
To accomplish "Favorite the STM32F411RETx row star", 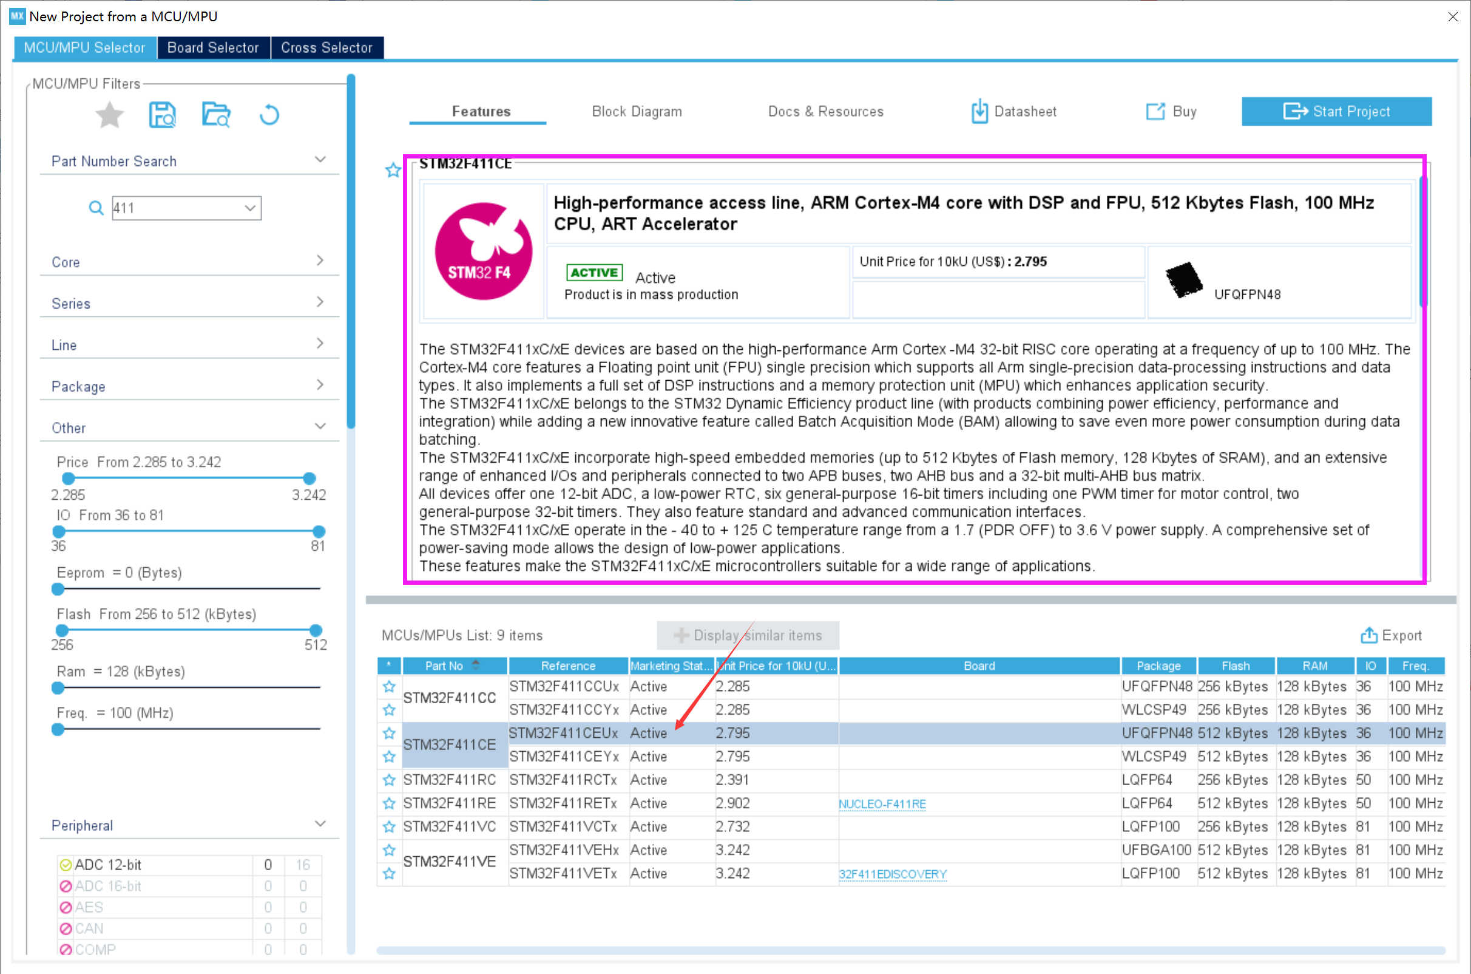I will (389, 803).
